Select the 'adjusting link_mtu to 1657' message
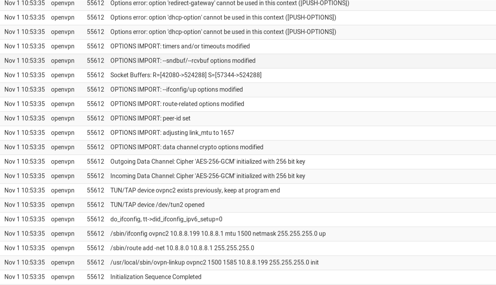The width and height of the screenshot is (496, 285). (x=172, y=133)
